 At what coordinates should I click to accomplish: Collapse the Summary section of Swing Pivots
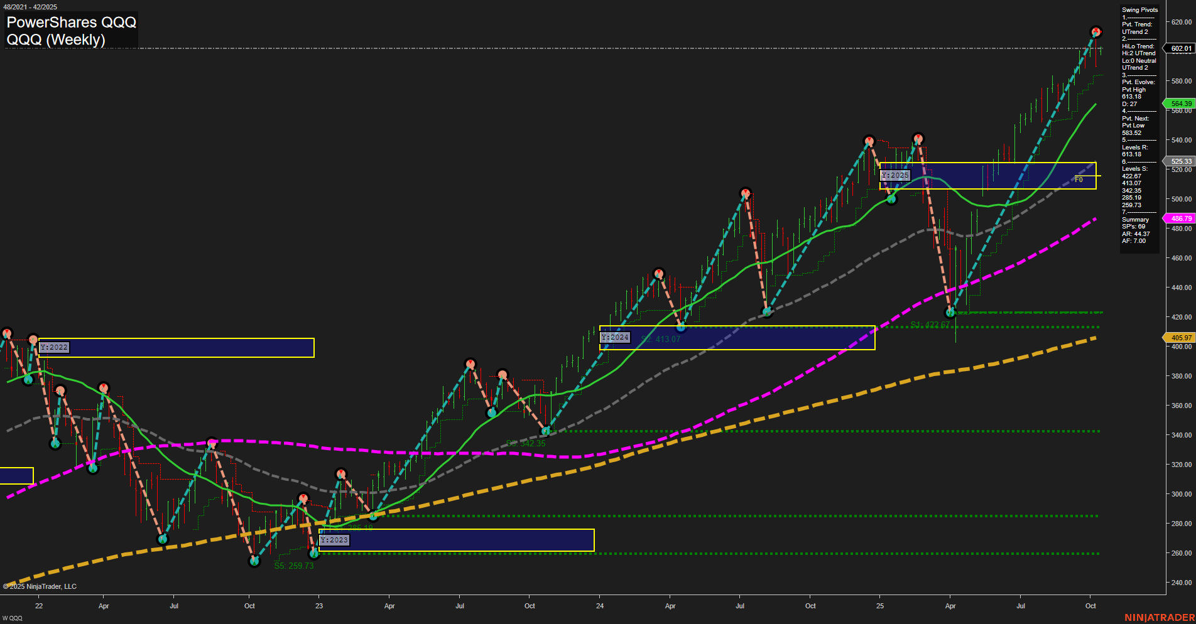tap(1134, 219)
